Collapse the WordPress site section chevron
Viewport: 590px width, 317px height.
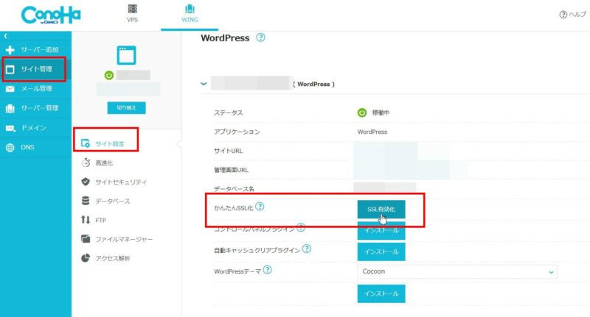pos(204,85)
